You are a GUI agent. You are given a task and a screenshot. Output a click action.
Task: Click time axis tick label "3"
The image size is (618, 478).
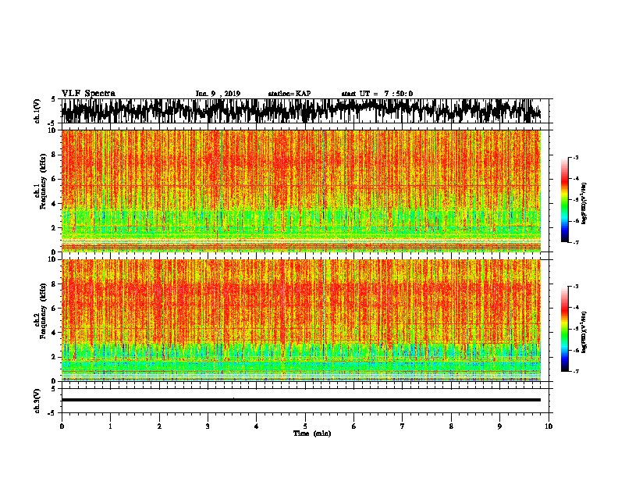208,426
